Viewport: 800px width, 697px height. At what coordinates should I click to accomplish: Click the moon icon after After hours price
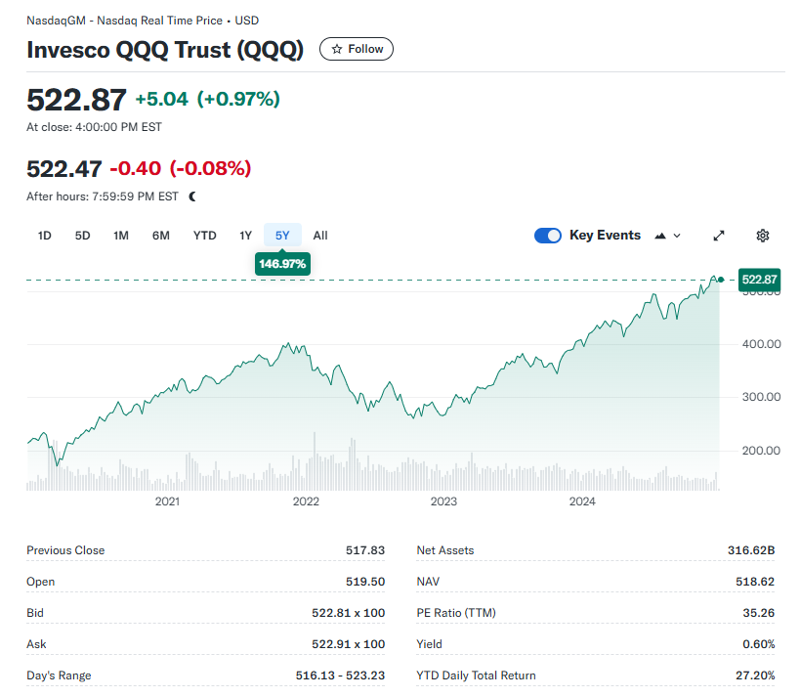[191, 196]
